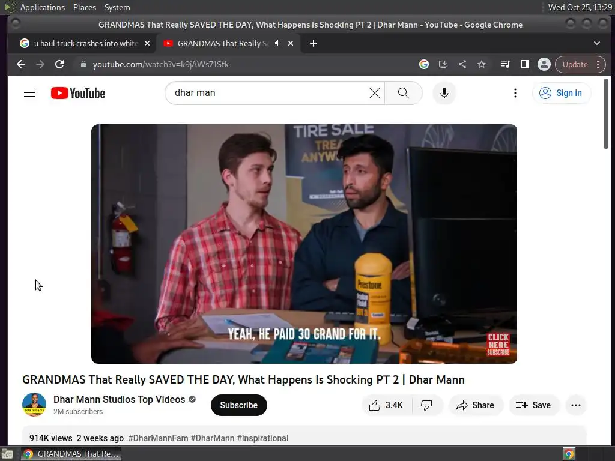Image resolution: width=615 pixels, height=461 pixels.
Task: Subscribe to Dhar Mann Studios Top Videos
Action: click(x=238, y=405)
